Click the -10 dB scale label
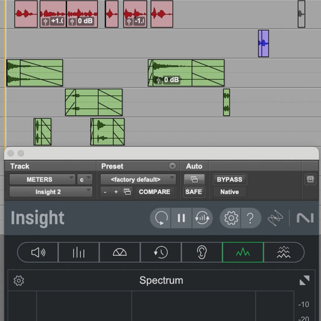Image resolution: width=321 pixels, height=321 pixels. pos(303,305)
